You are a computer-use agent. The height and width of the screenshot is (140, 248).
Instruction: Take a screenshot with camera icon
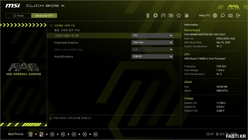(x=230, y=16)
